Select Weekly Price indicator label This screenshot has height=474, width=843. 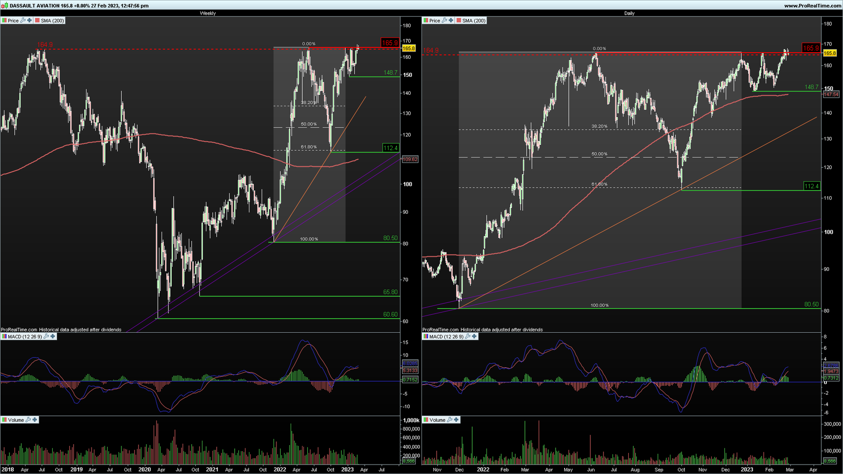(x=13, y=20)
